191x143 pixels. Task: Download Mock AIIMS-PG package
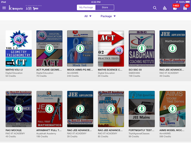[80, 48]
